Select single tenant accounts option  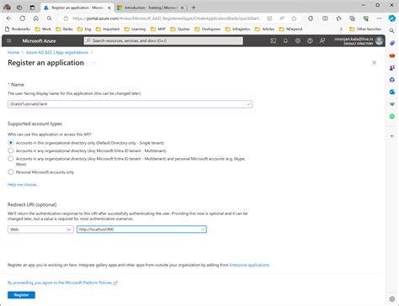tap(11, 143)
